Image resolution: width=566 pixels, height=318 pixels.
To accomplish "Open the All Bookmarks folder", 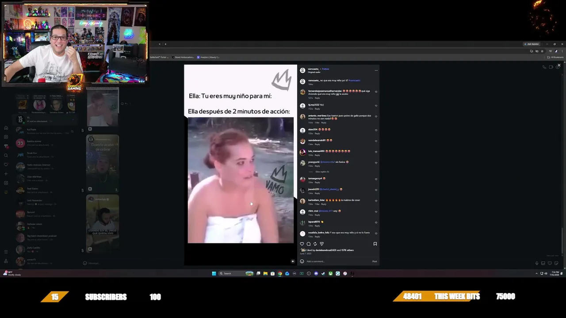I will tap(555, 57).
